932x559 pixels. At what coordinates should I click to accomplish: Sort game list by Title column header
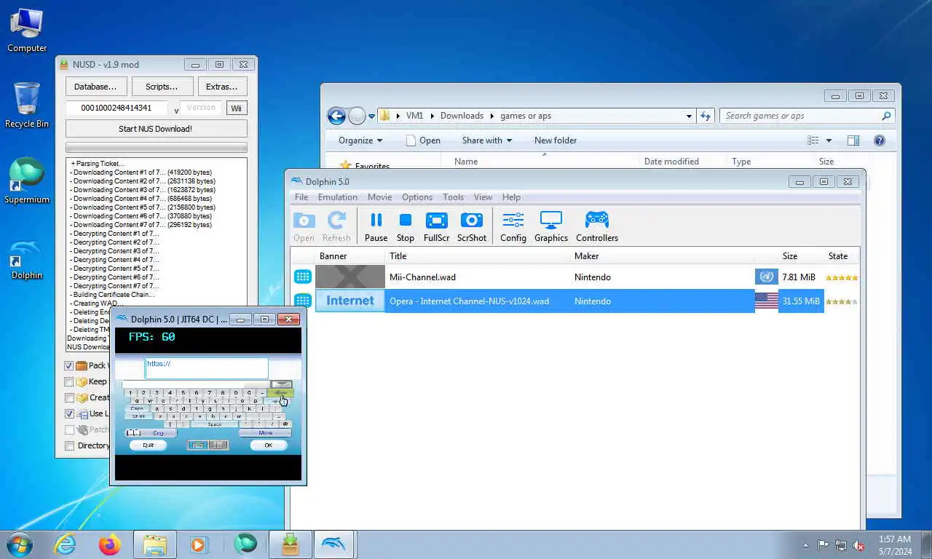(x=477, y=256)
